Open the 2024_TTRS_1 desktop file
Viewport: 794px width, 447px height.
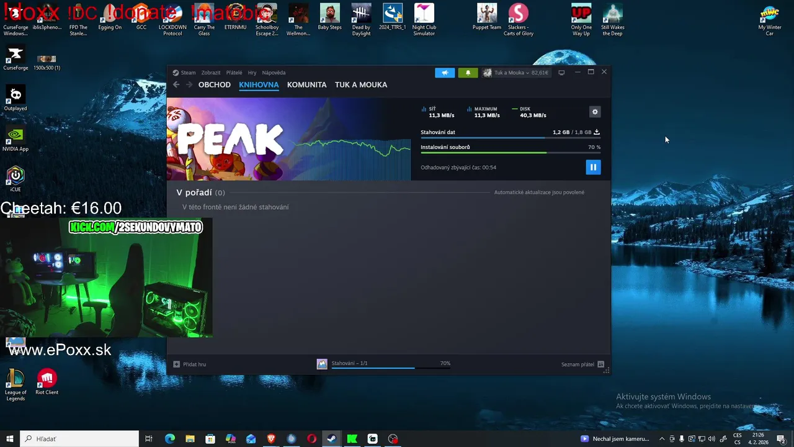click(393, 17)
